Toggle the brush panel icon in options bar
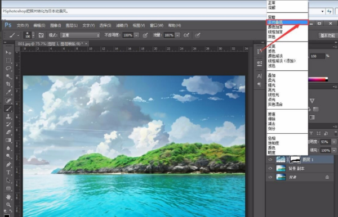338x217 pixels. click(41, 35)
